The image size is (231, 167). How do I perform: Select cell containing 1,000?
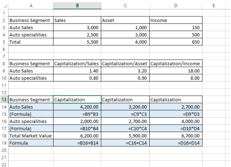125,28
